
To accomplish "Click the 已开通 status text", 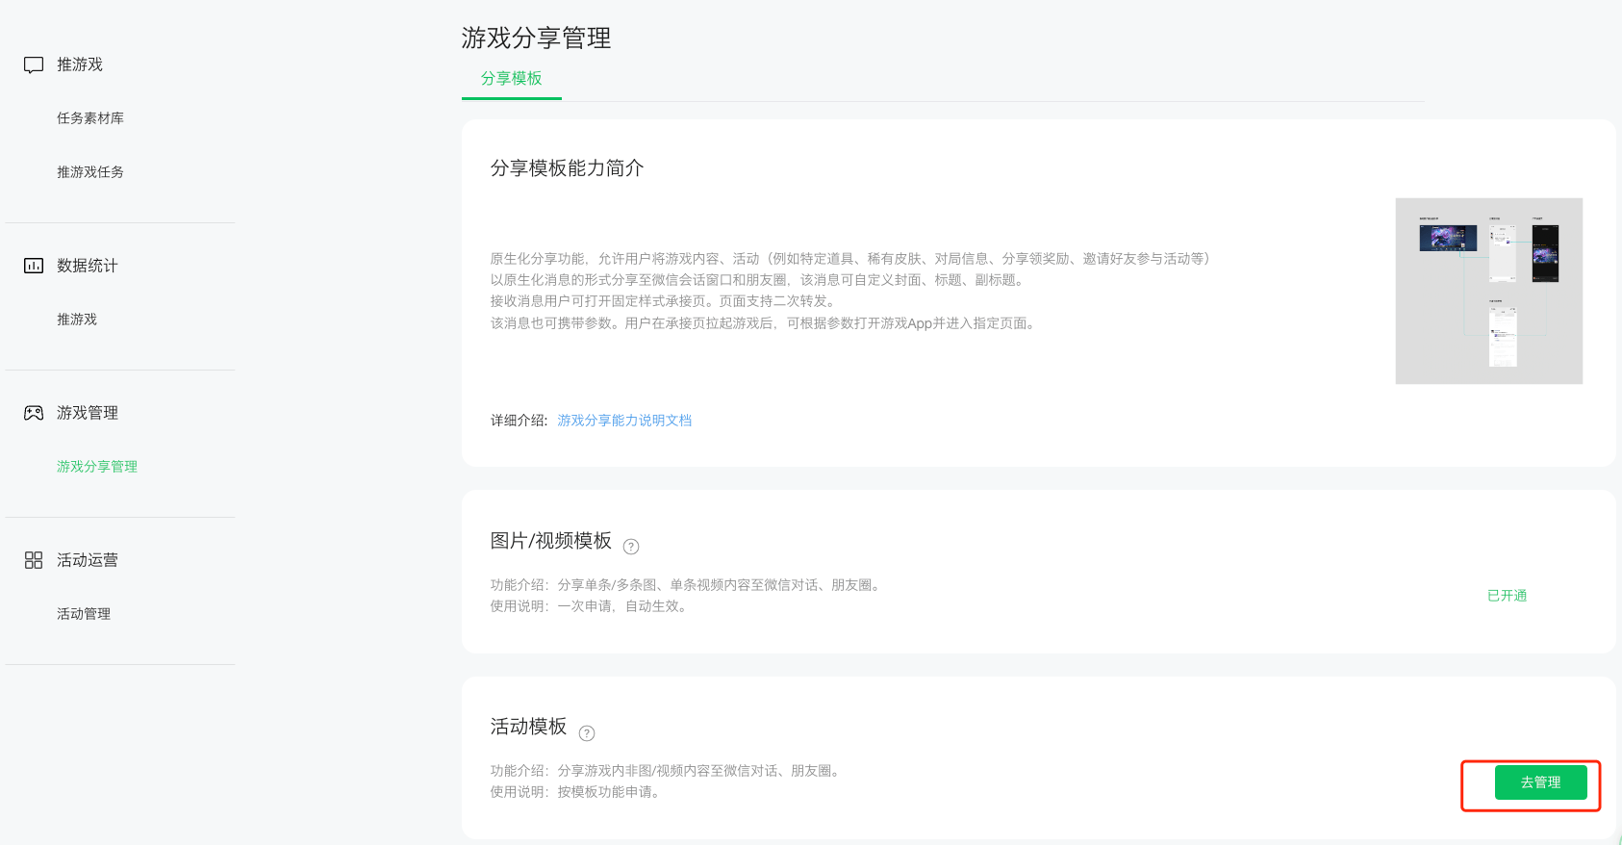I will [x=1507, y=596].
